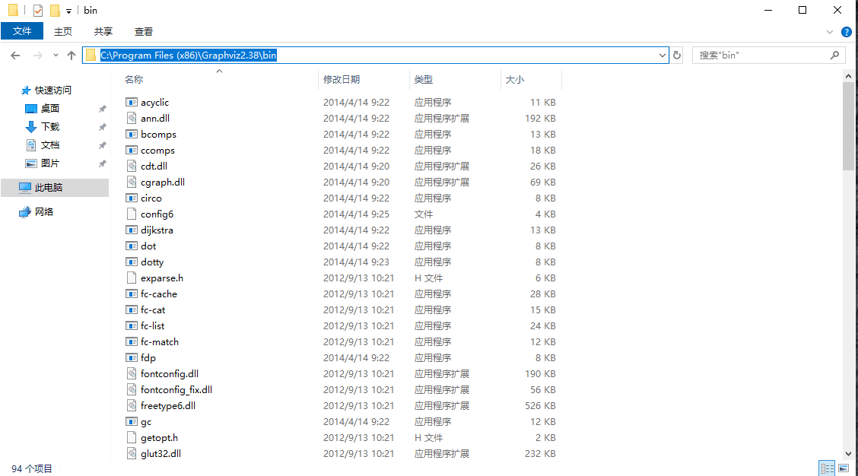This screenshot has width=858, height=476.
Task: Click the glut32.dll file icon
Action: tap(132, 453)
